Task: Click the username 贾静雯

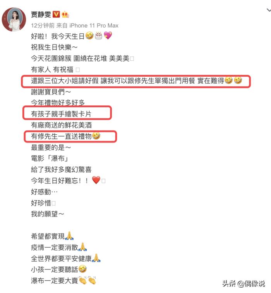Action: 41,15
